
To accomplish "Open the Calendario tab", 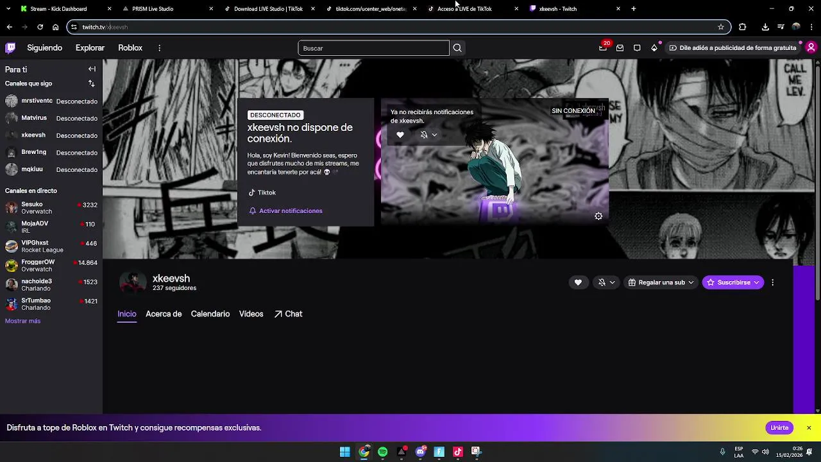I will click(210, 314).
